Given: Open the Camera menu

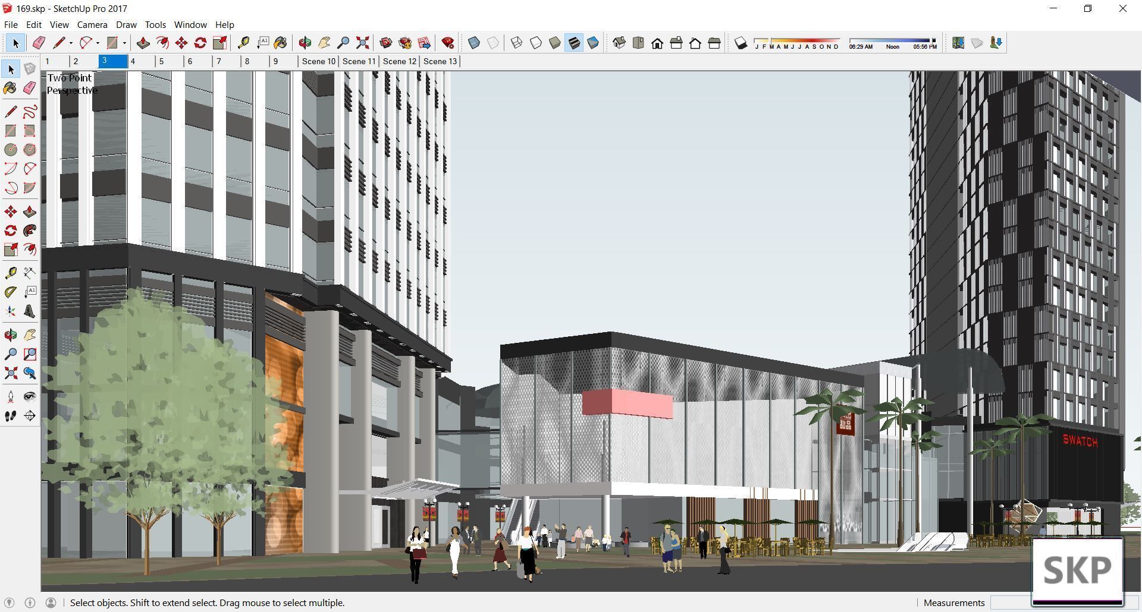Looking at the screenshot, I should [x=92, y=24].
